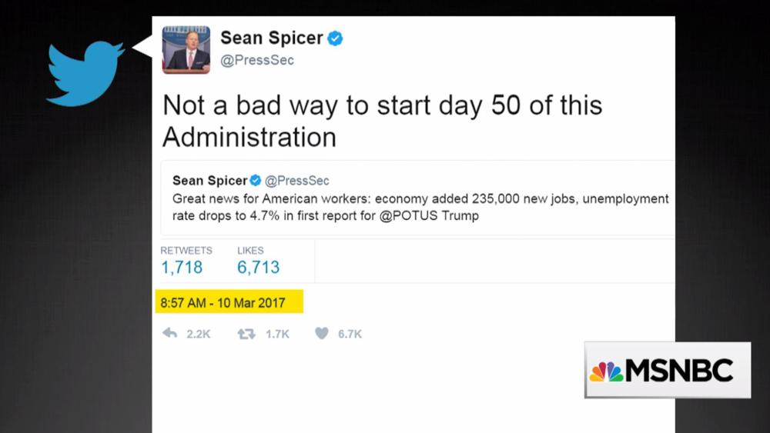
Task: Open Sean Spicer's profile picture
Action: pos(186,49)
